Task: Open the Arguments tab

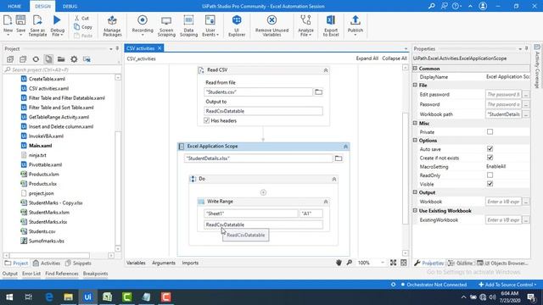Action: coord(164,263)
